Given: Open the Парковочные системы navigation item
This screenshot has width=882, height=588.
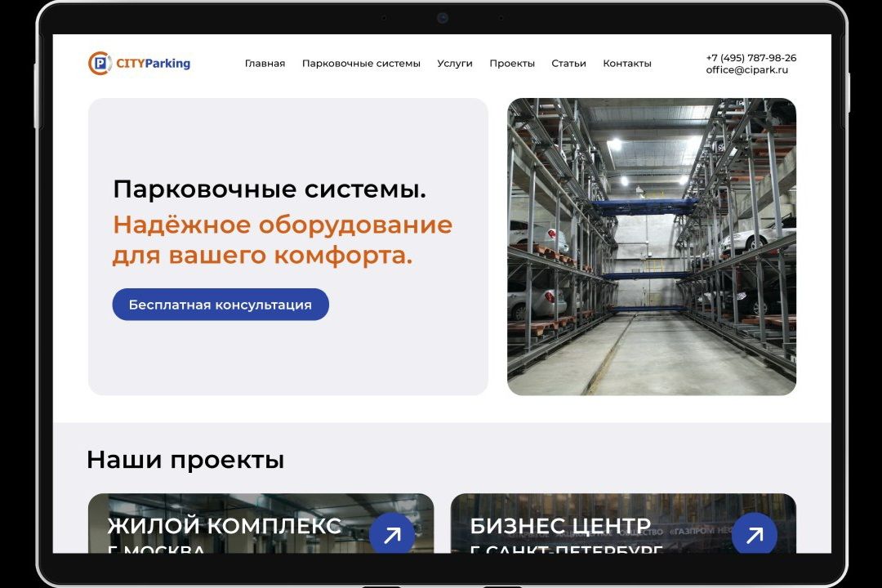Looking at the screenshot, I should tap(361, 64).
